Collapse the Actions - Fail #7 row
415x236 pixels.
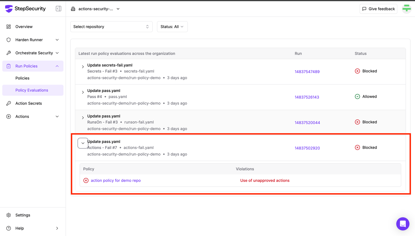pos(83,143)
